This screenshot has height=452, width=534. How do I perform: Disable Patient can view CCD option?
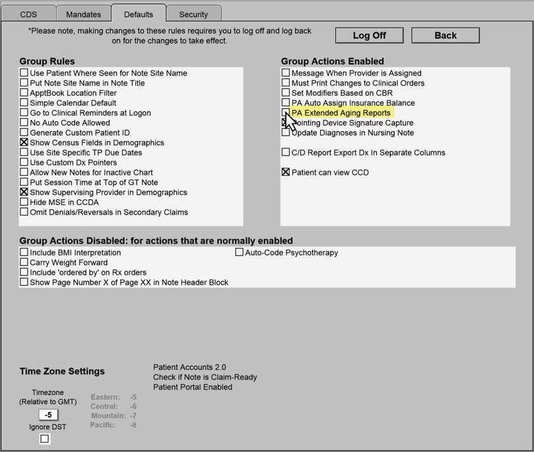click(286, 172)
